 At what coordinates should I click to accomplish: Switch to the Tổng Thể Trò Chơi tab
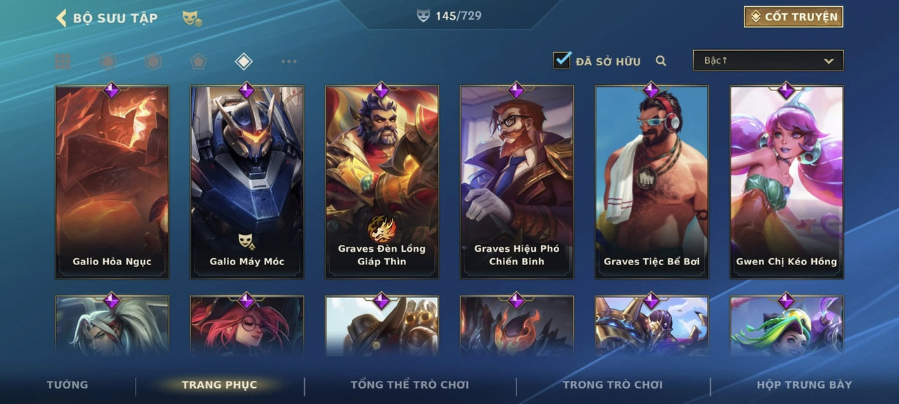[x=409, y=384]
